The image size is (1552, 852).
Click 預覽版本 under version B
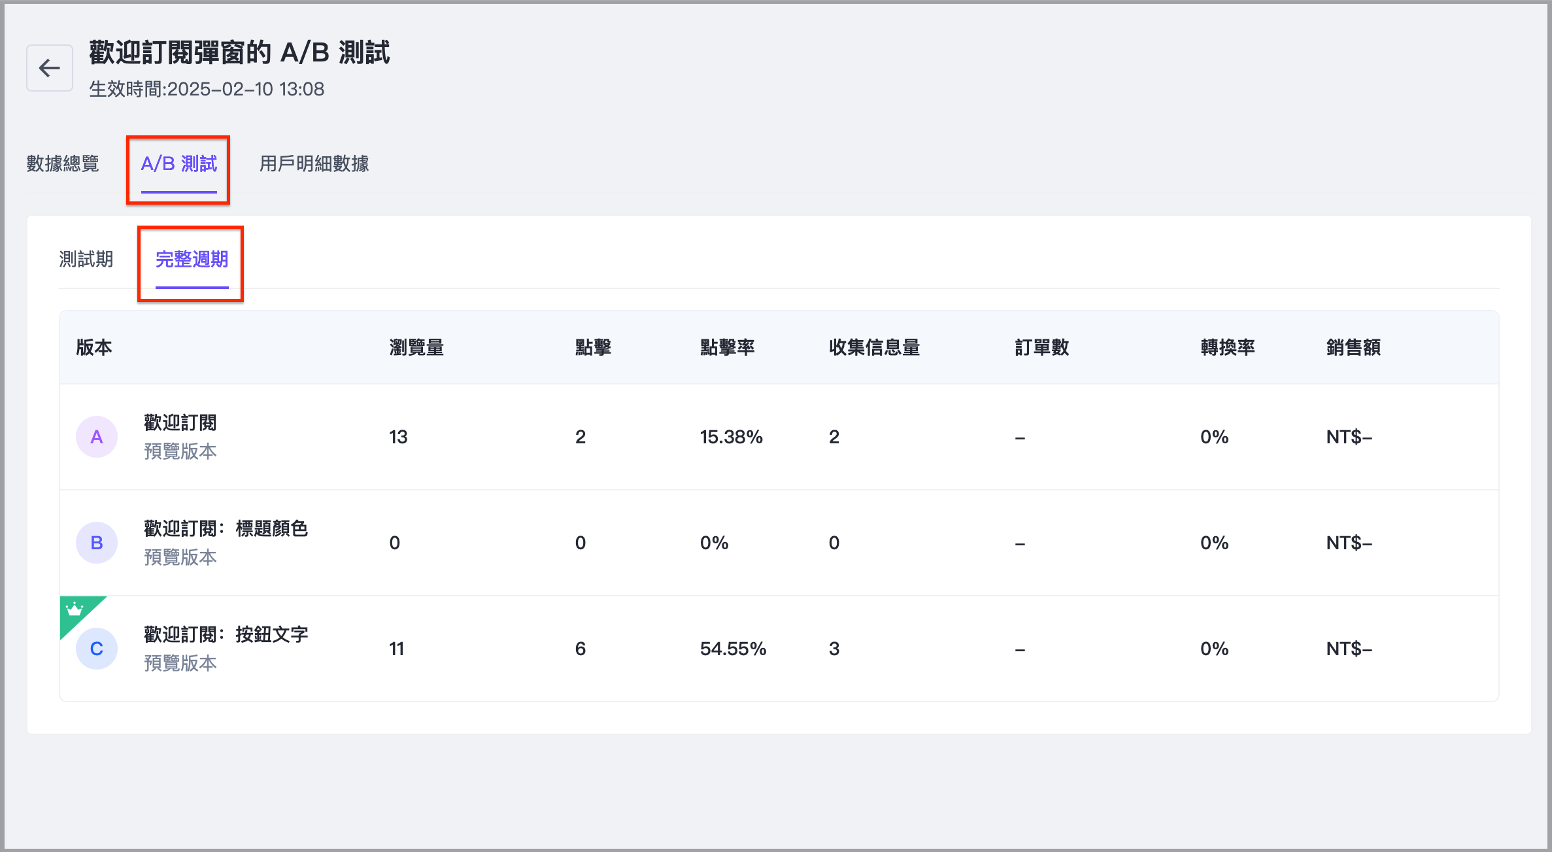pos(180,557)
